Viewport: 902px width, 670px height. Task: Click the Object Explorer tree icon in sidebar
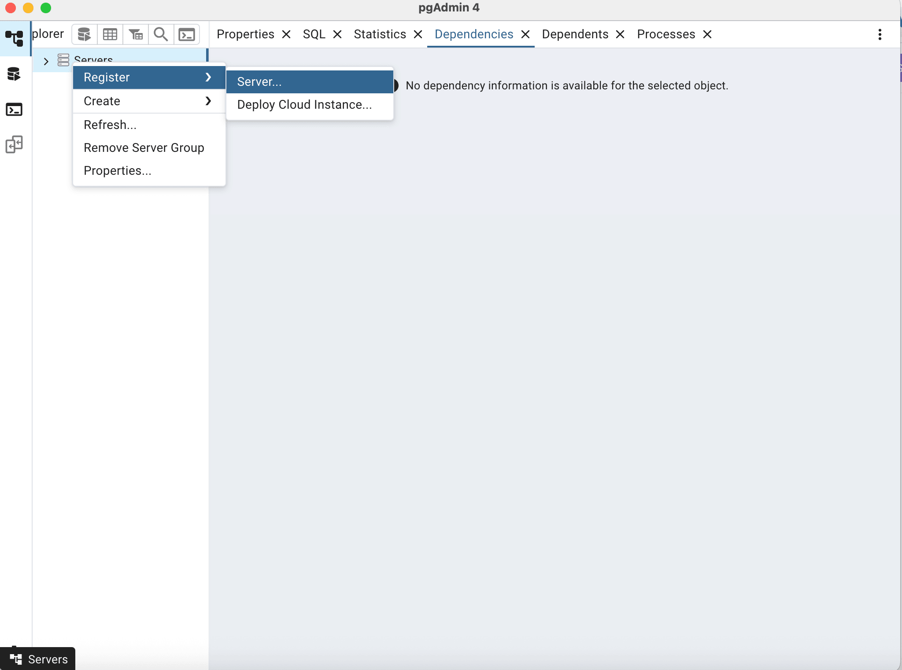pos(15,38)
